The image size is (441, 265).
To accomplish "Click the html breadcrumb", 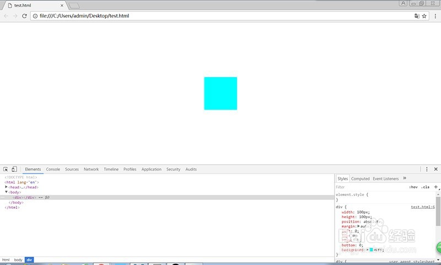I will [6, 260].
